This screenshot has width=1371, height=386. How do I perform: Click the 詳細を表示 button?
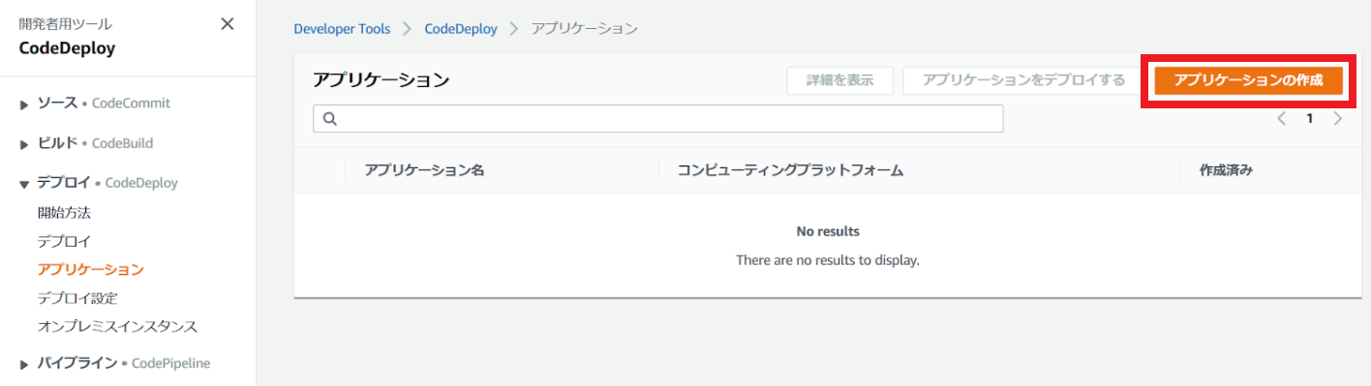point(839,80)
